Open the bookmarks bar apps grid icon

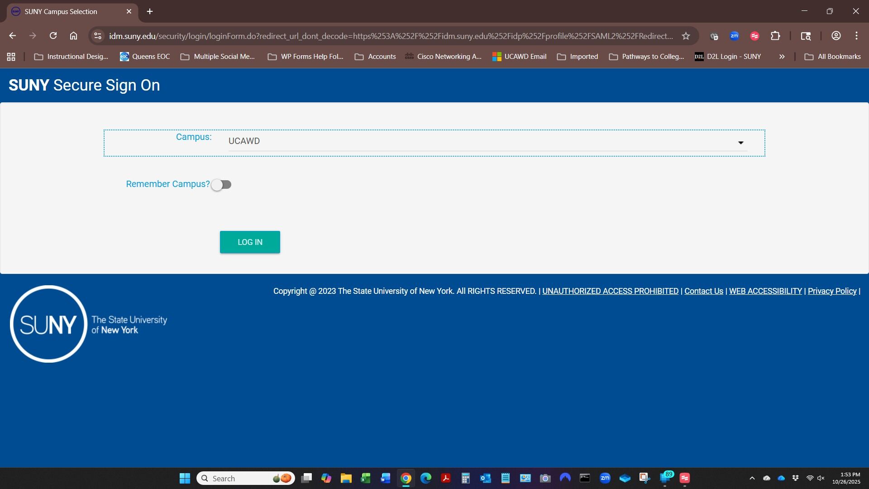tap(11, 57)
